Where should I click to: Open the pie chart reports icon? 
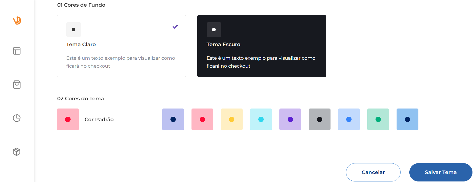point(17,118)
